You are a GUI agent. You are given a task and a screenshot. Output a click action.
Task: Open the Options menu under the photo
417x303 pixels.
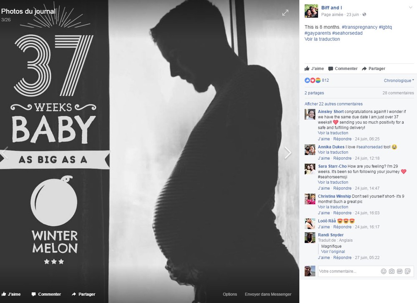click(x=230, y=294)
